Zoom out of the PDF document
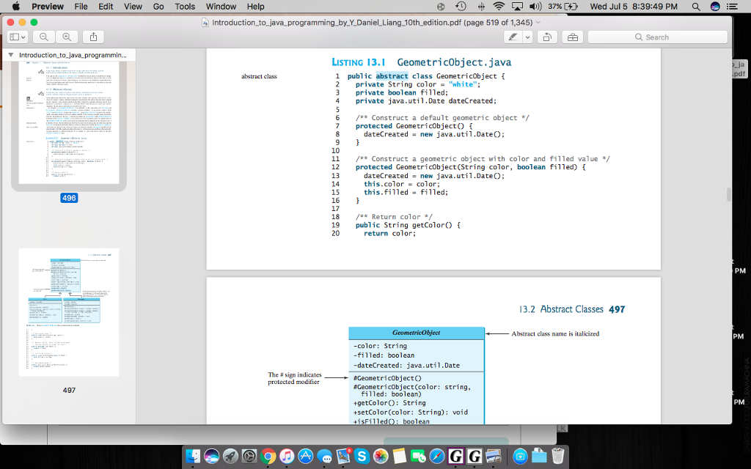Viewport: 751px width, 469px height. (x=44, y=37)
